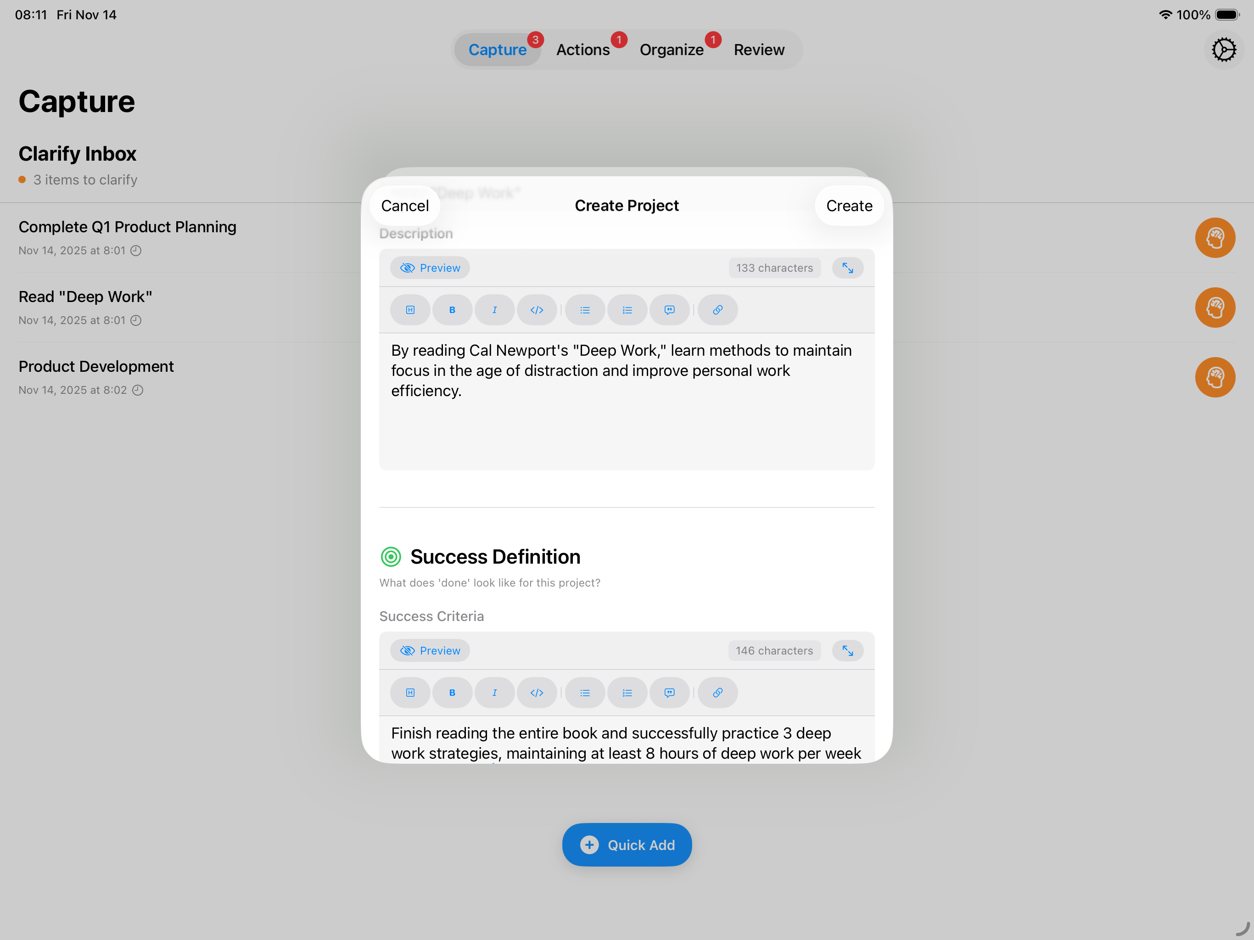The height and width of the screenshot is (940, 1254).
Task: Apply italic in the Description toolbar
Action: click(x=494, y=309)
